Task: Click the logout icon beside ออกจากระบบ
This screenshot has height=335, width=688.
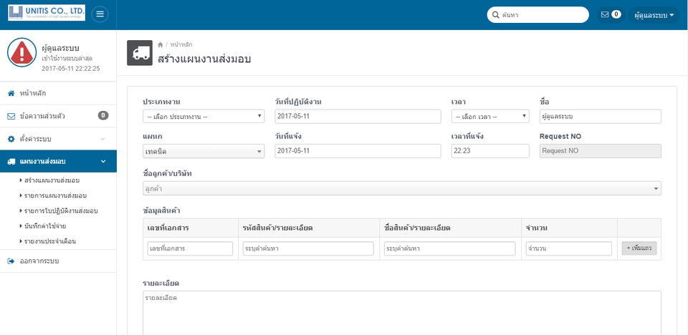Action: tap(11, 261)
